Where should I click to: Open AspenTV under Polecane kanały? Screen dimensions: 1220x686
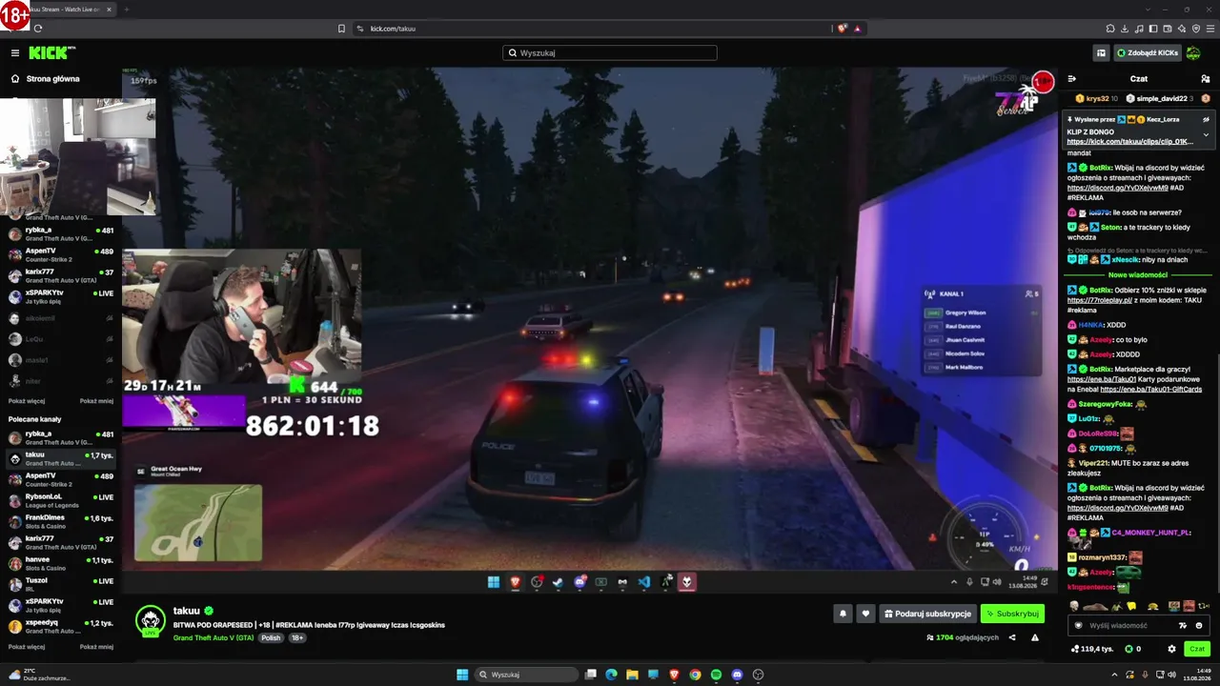point(61,479)
